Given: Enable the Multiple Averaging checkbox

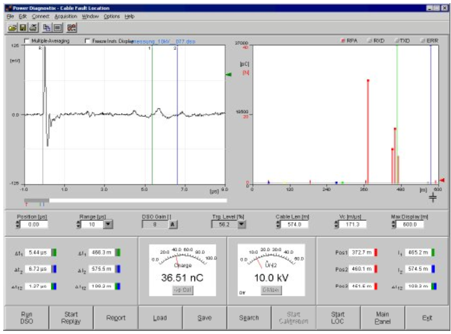Looking at the screenshot, I should tap(27, 41).
